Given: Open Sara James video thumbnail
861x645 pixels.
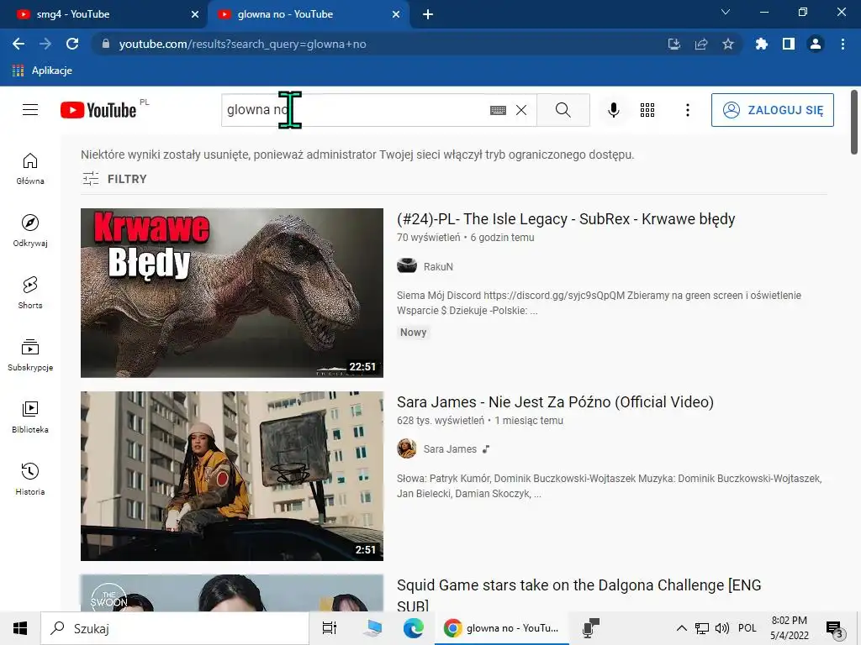Looking at the screenshot, I should click(232, 476).
